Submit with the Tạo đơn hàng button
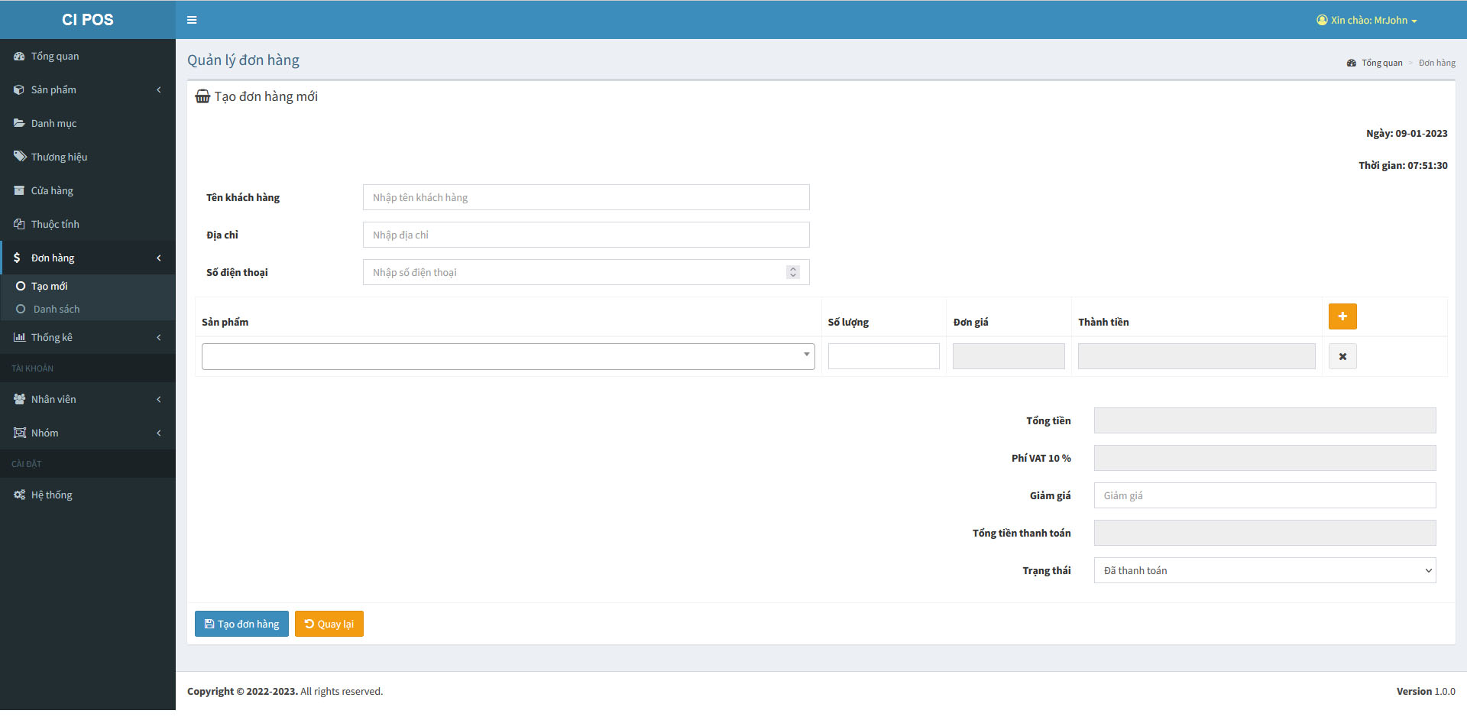Screen dimensions: 1467x717 241,623
